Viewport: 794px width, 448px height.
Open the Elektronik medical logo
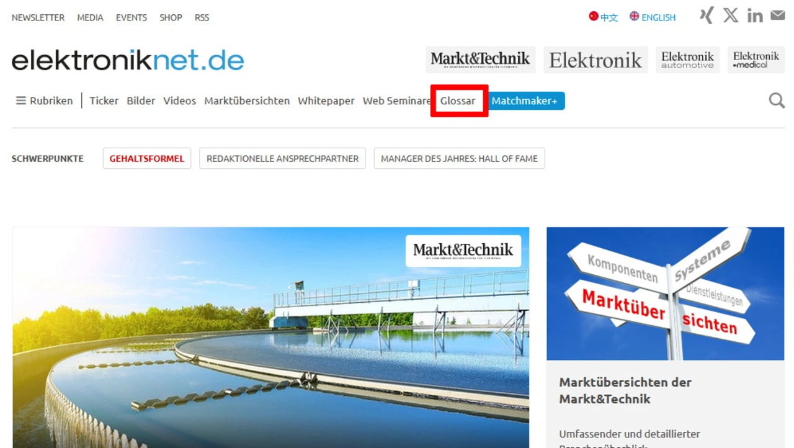[756, 60]
